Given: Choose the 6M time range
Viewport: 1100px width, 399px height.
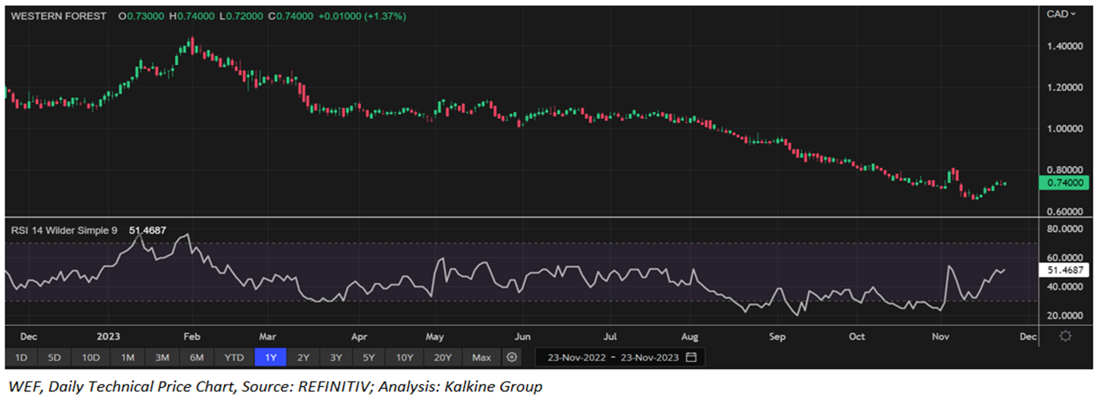Looking at the screenshot, I should tap(196, 357).
